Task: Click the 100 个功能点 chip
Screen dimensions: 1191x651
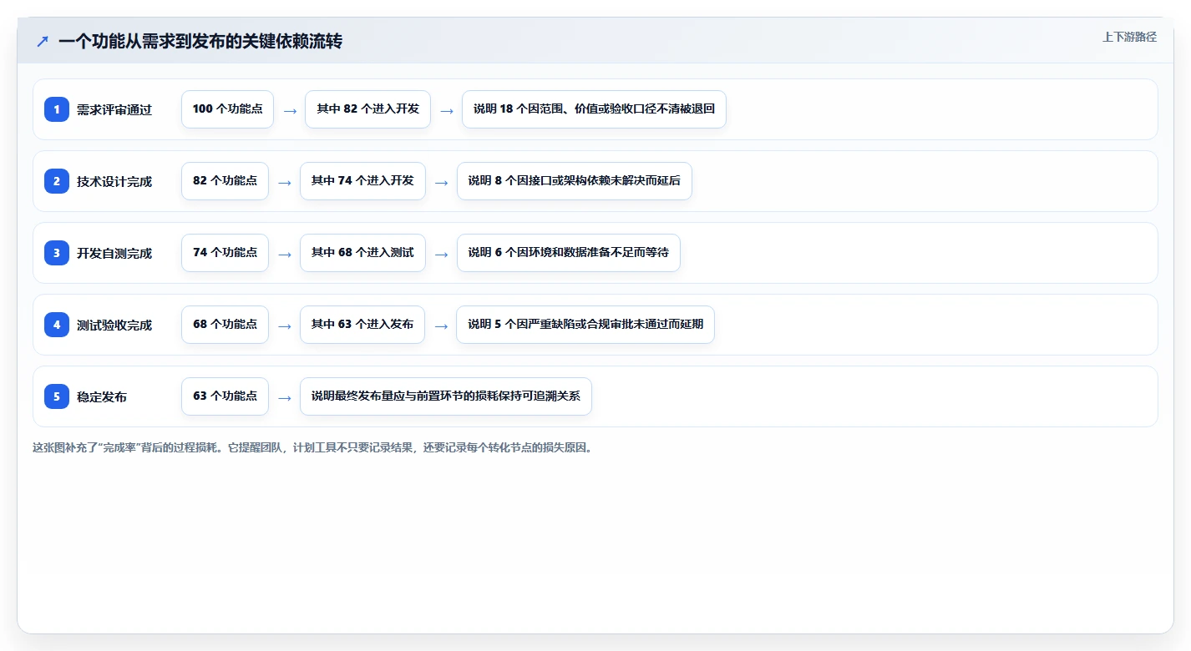Action: 227,109
